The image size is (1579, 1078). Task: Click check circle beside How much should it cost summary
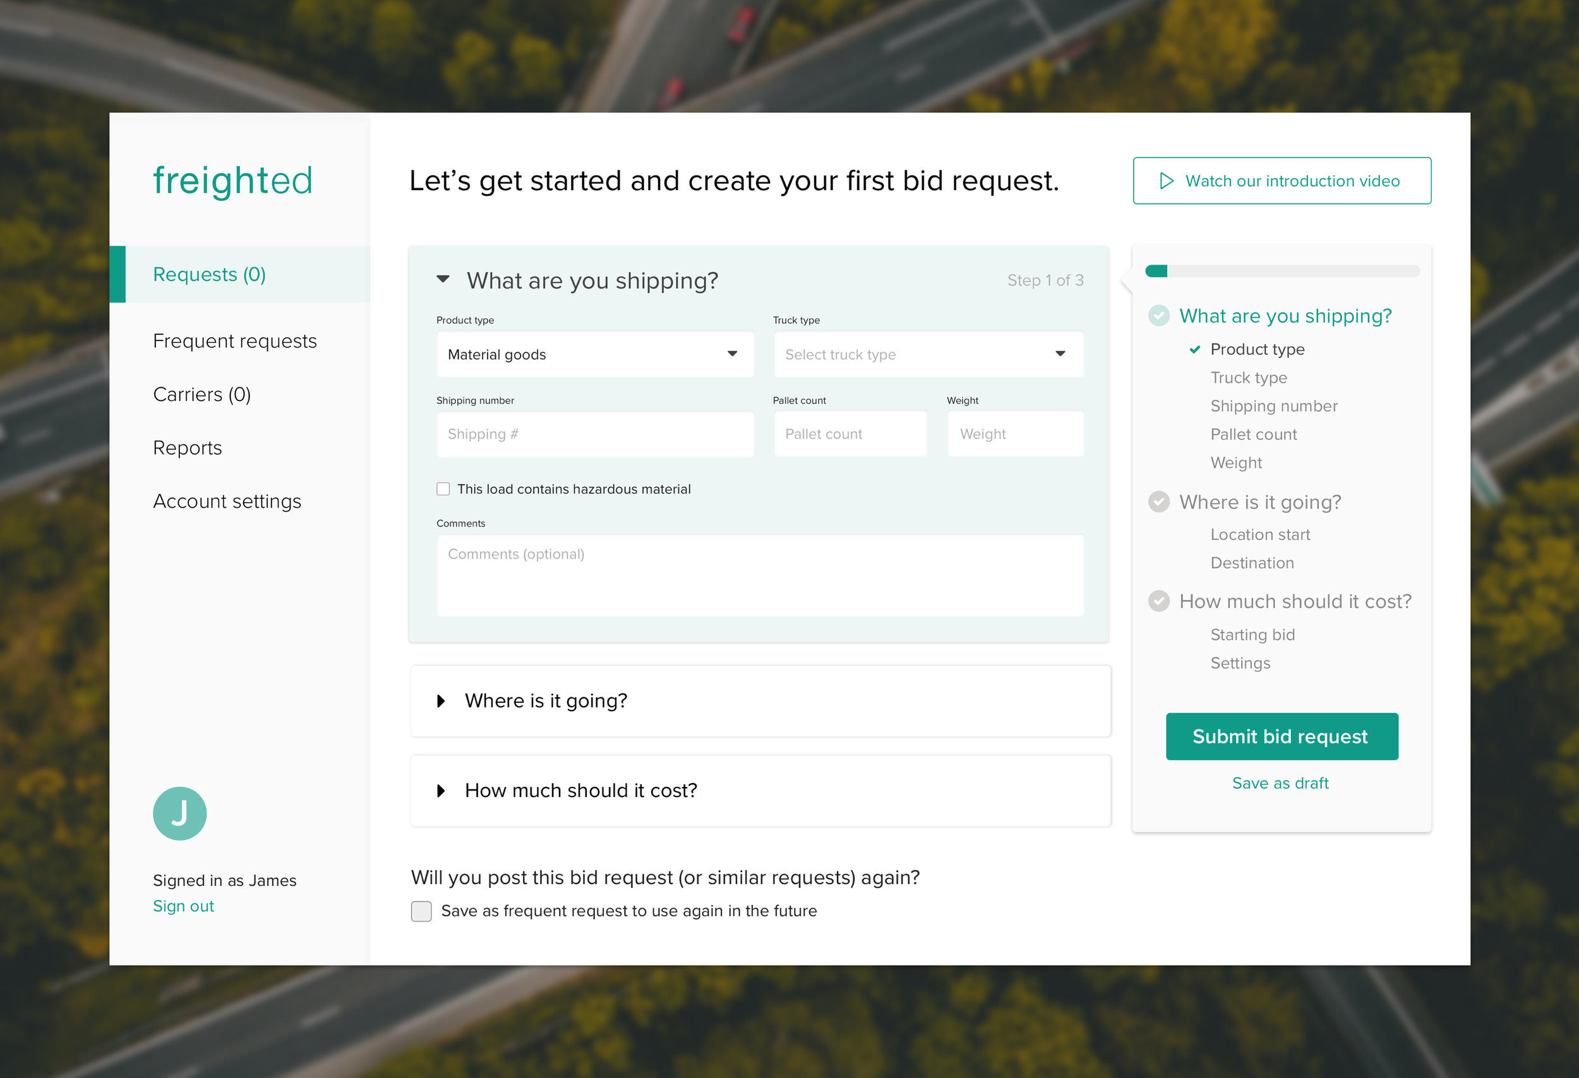pos(1158,601)
